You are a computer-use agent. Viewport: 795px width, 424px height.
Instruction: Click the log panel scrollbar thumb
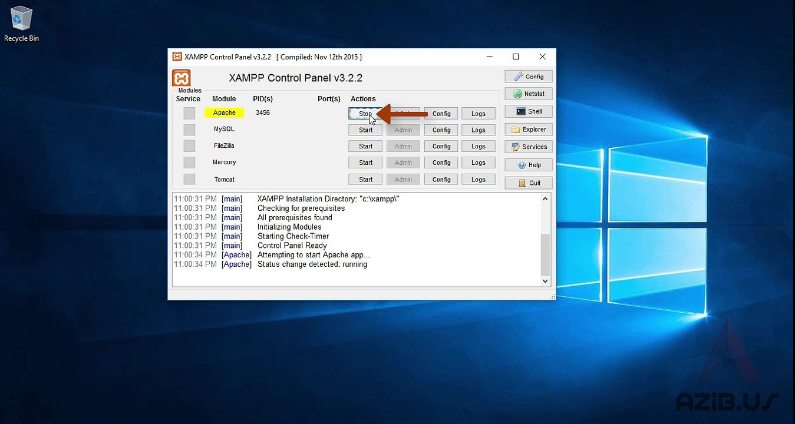click(x=545, y=254)
